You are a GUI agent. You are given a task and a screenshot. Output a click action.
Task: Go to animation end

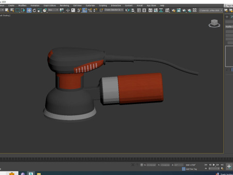222,165
